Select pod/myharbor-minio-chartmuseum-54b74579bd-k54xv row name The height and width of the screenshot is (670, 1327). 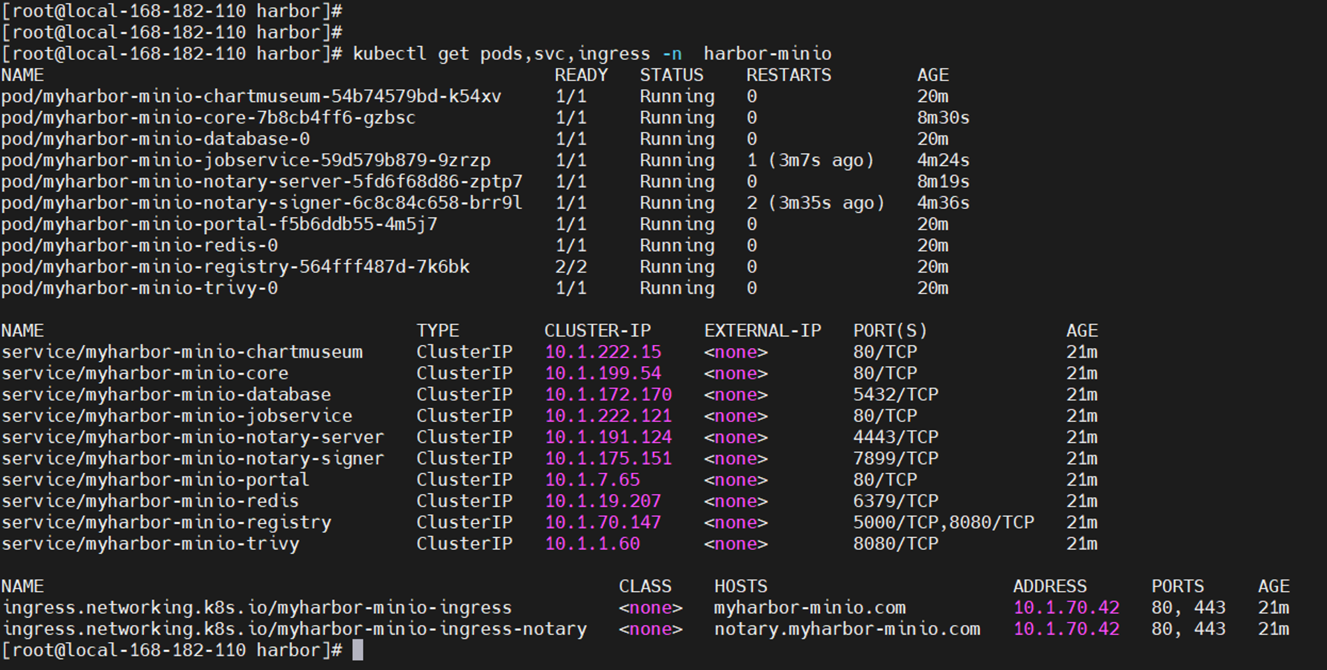[x=251, y=96]
